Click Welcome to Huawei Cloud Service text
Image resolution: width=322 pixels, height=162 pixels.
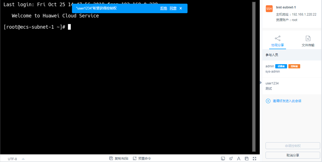tap(55, 16)
